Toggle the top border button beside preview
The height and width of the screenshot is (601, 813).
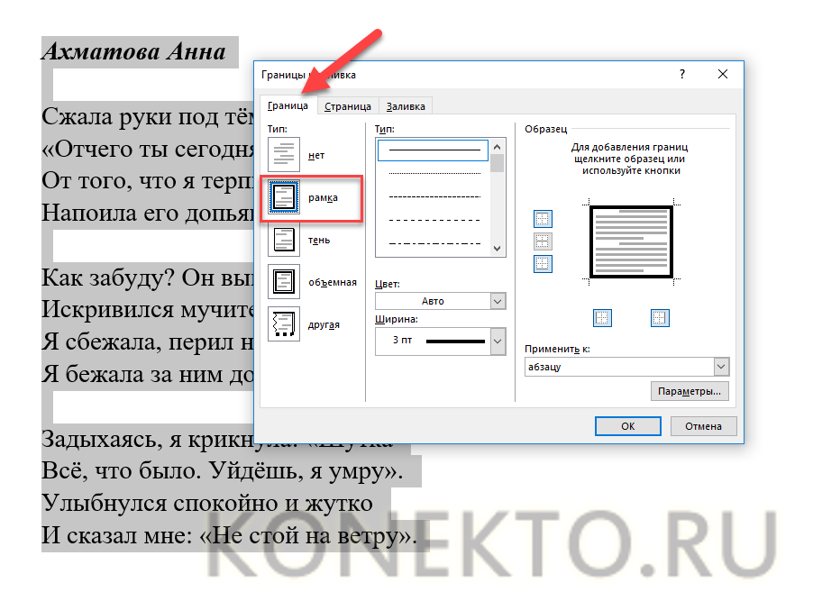pos(544,219)
